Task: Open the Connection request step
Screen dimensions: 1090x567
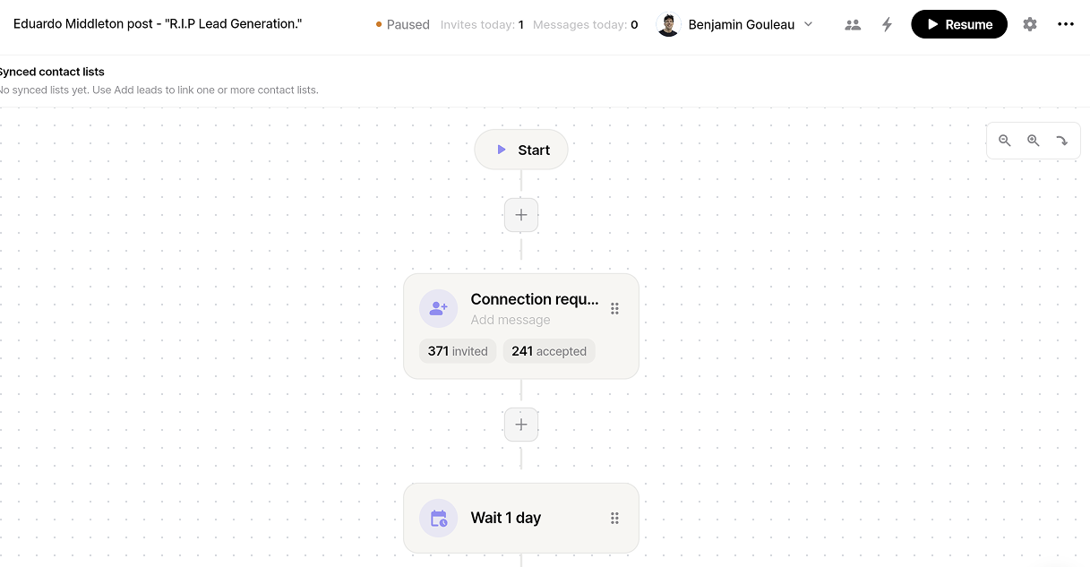Action: pos(521,326)
